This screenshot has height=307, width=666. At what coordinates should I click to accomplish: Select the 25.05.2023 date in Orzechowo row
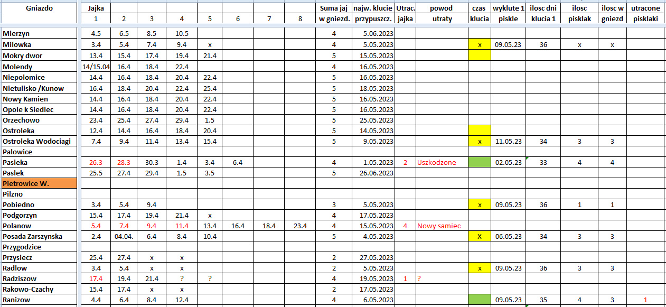373,120
